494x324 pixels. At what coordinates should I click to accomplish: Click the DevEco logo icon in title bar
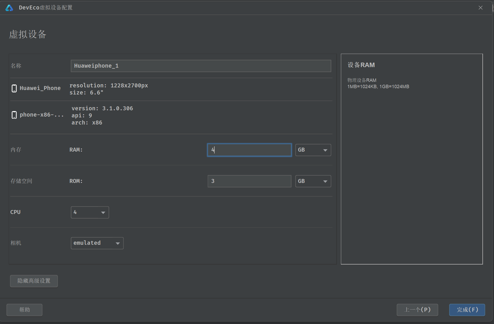click(9, 8)
